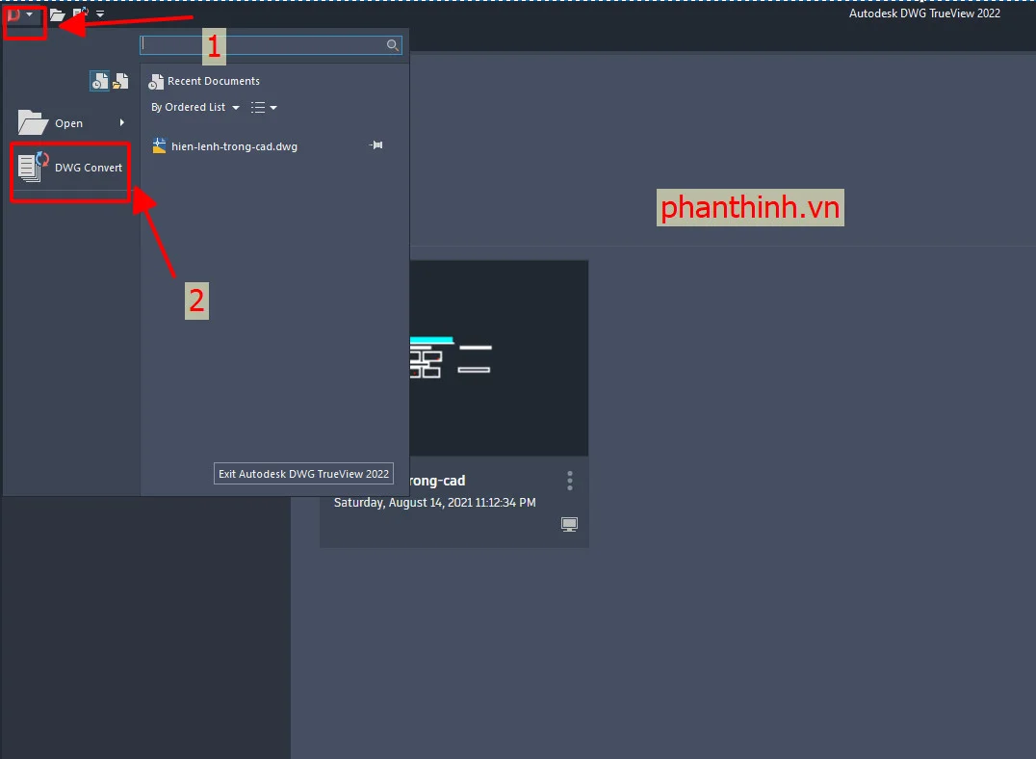The height and width of the screenshot is (759, 1036).
Task: Choose DWG Convert from the application menu
Action: tap(70, 169)
